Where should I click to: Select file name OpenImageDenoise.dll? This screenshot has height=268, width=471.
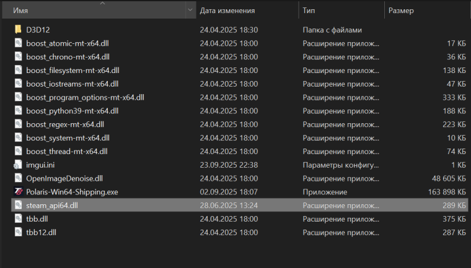64,179
